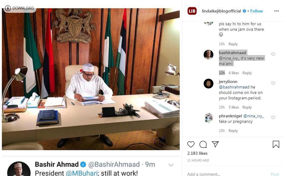Click the Follow link
Image resolution: width=283 pixels, height=176 pixels.
click(x=256, y=11)
